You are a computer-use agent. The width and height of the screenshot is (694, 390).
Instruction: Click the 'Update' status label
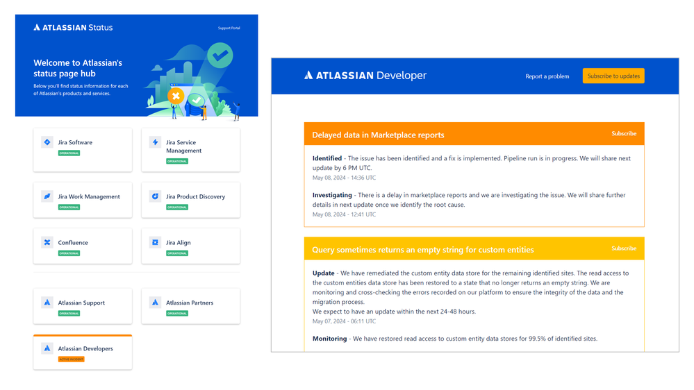click(x=323, y=273)
